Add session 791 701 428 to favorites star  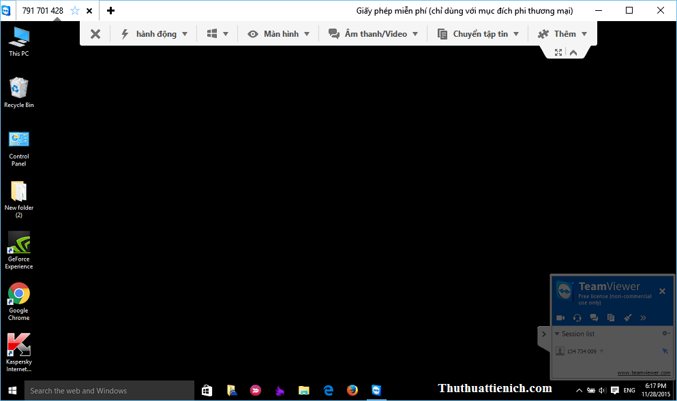(75, 11)
